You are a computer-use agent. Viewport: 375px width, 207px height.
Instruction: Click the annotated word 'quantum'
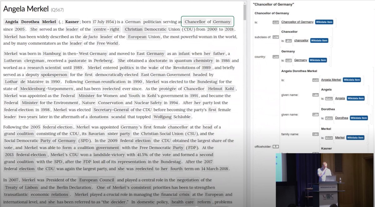pyautogui.click(x=183, y=61)
